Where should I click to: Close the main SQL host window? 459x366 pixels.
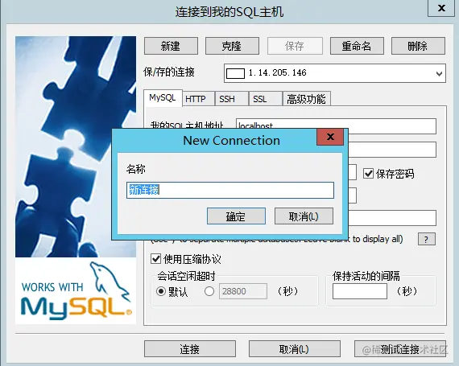coord(441,7)
